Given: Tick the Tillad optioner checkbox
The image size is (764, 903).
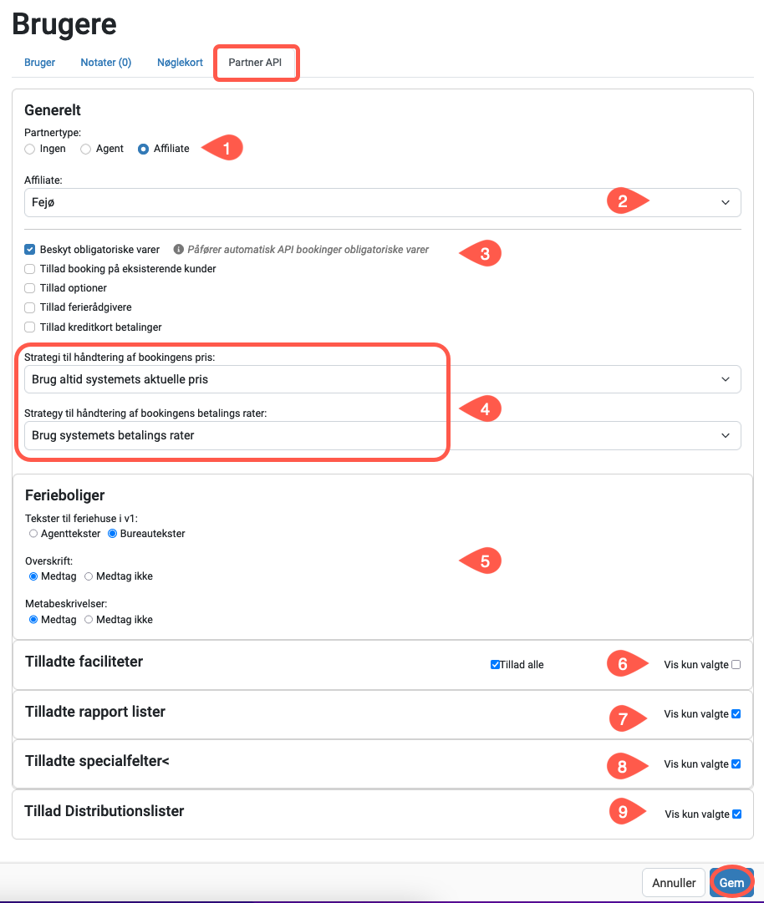Looking at the screenshot, I should [x=30, y=288].
